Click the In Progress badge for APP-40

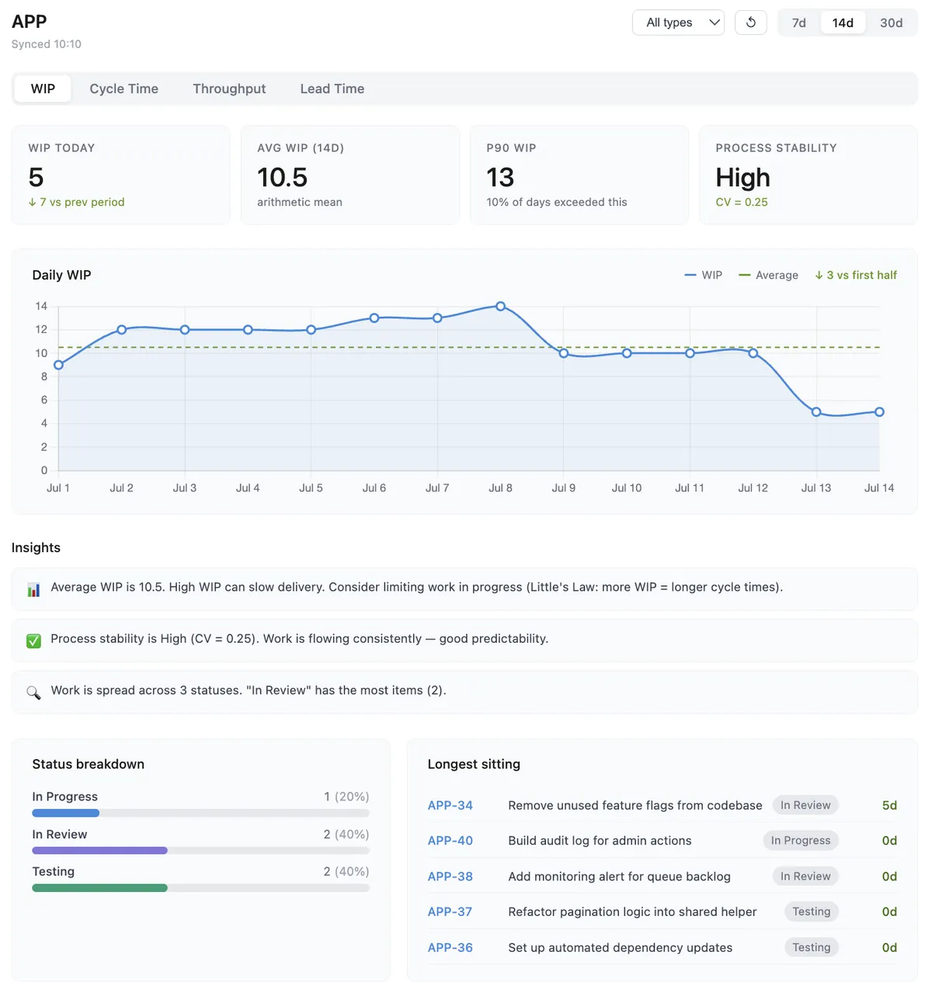click(801, 841)
